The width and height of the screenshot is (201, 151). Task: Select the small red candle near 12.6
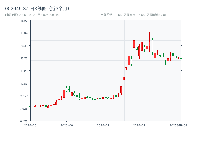[x=126, y=68]
